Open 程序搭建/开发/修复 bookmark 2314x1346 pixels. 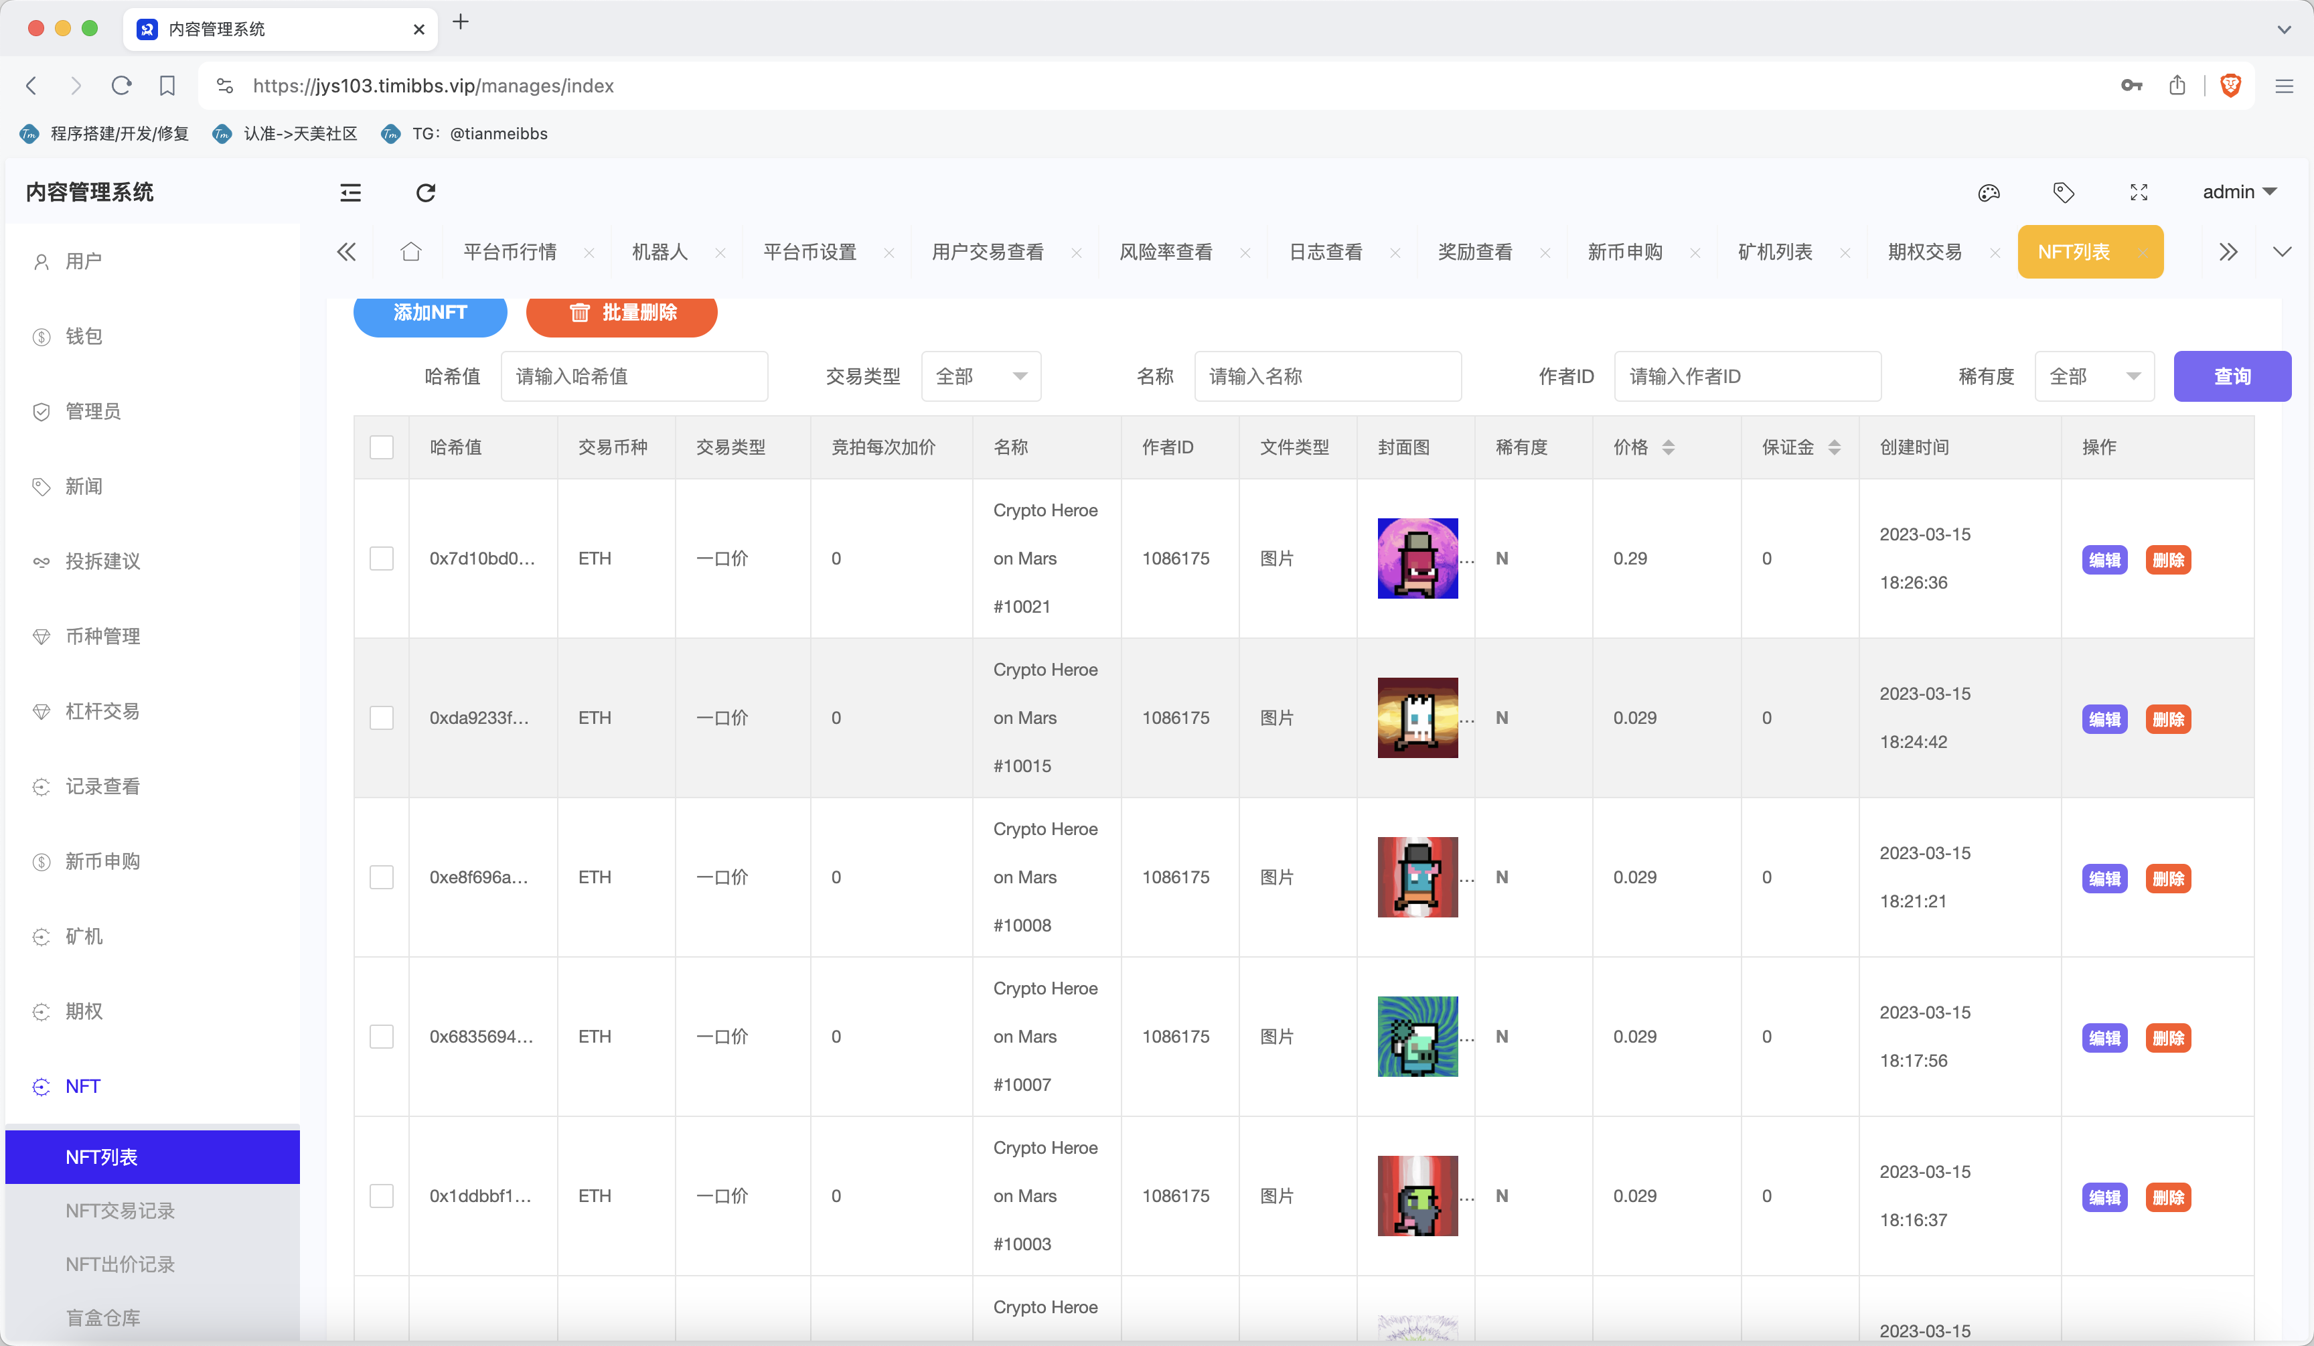tap(104, 134)
